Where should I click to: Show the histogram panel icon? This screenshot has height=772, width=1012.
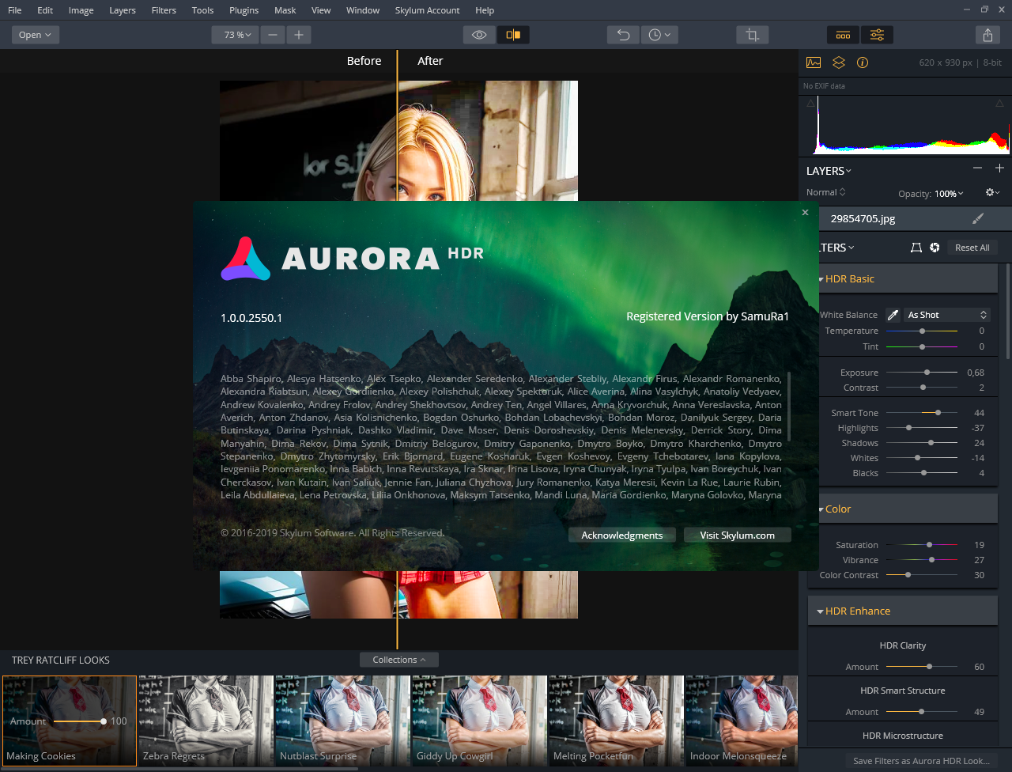point(814,62)
